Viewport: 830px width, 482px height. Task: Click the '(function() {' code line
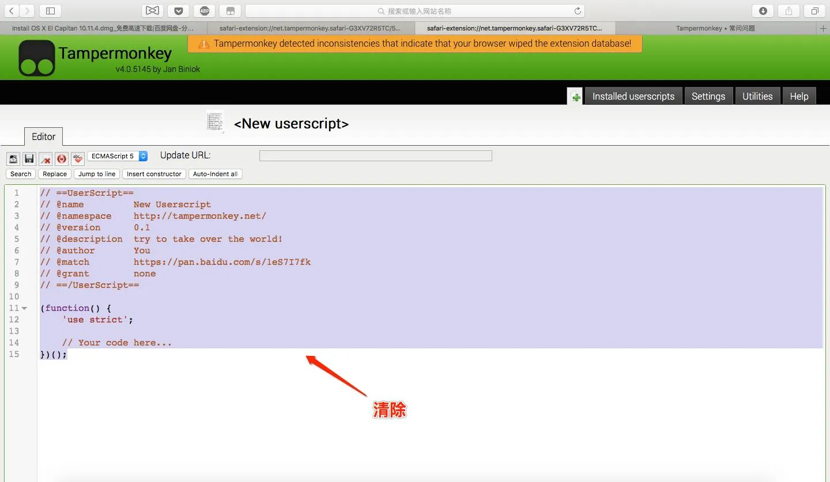pyautogui.click(x=76, y=308)
